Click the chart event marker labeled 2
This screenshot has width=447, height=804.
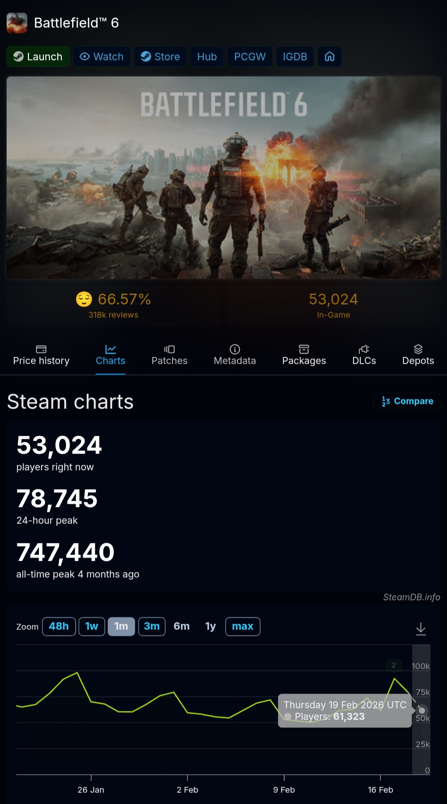(394, 665)
